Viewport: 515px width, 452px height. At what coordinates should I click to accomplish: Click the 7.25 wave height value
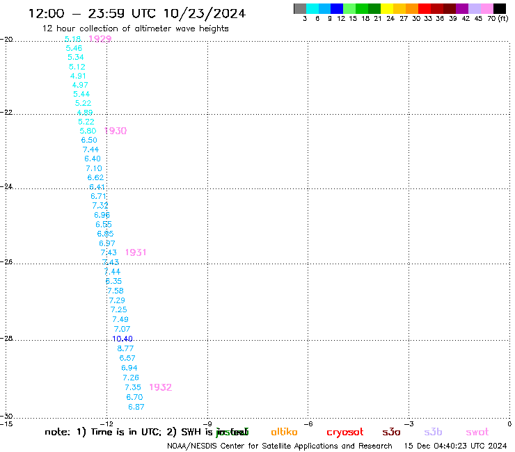coord(118,309)
